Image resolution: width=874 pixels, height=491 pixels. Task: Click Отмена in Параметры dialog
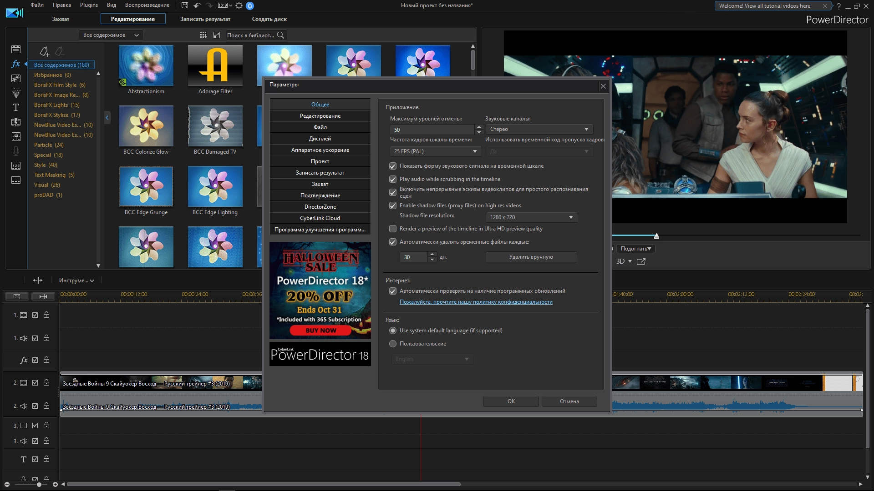pyautogui.click(x=569, y=401)
